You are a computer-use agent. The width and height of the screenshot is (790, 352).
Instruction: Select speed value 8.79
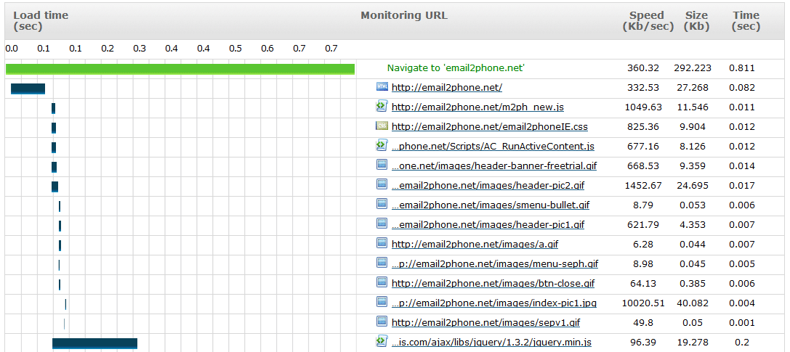coord(643,205)
